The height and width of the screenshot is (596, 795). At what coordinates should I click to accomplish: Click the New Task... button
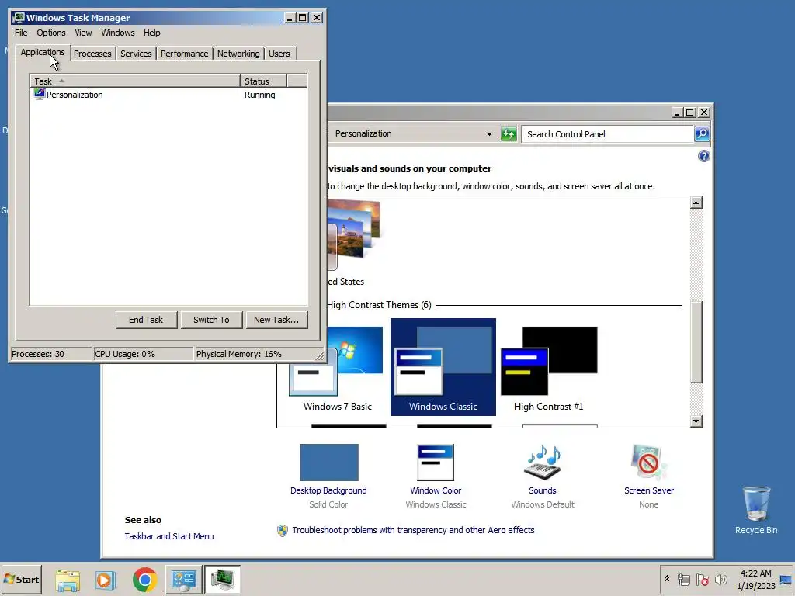coord(277,320)
